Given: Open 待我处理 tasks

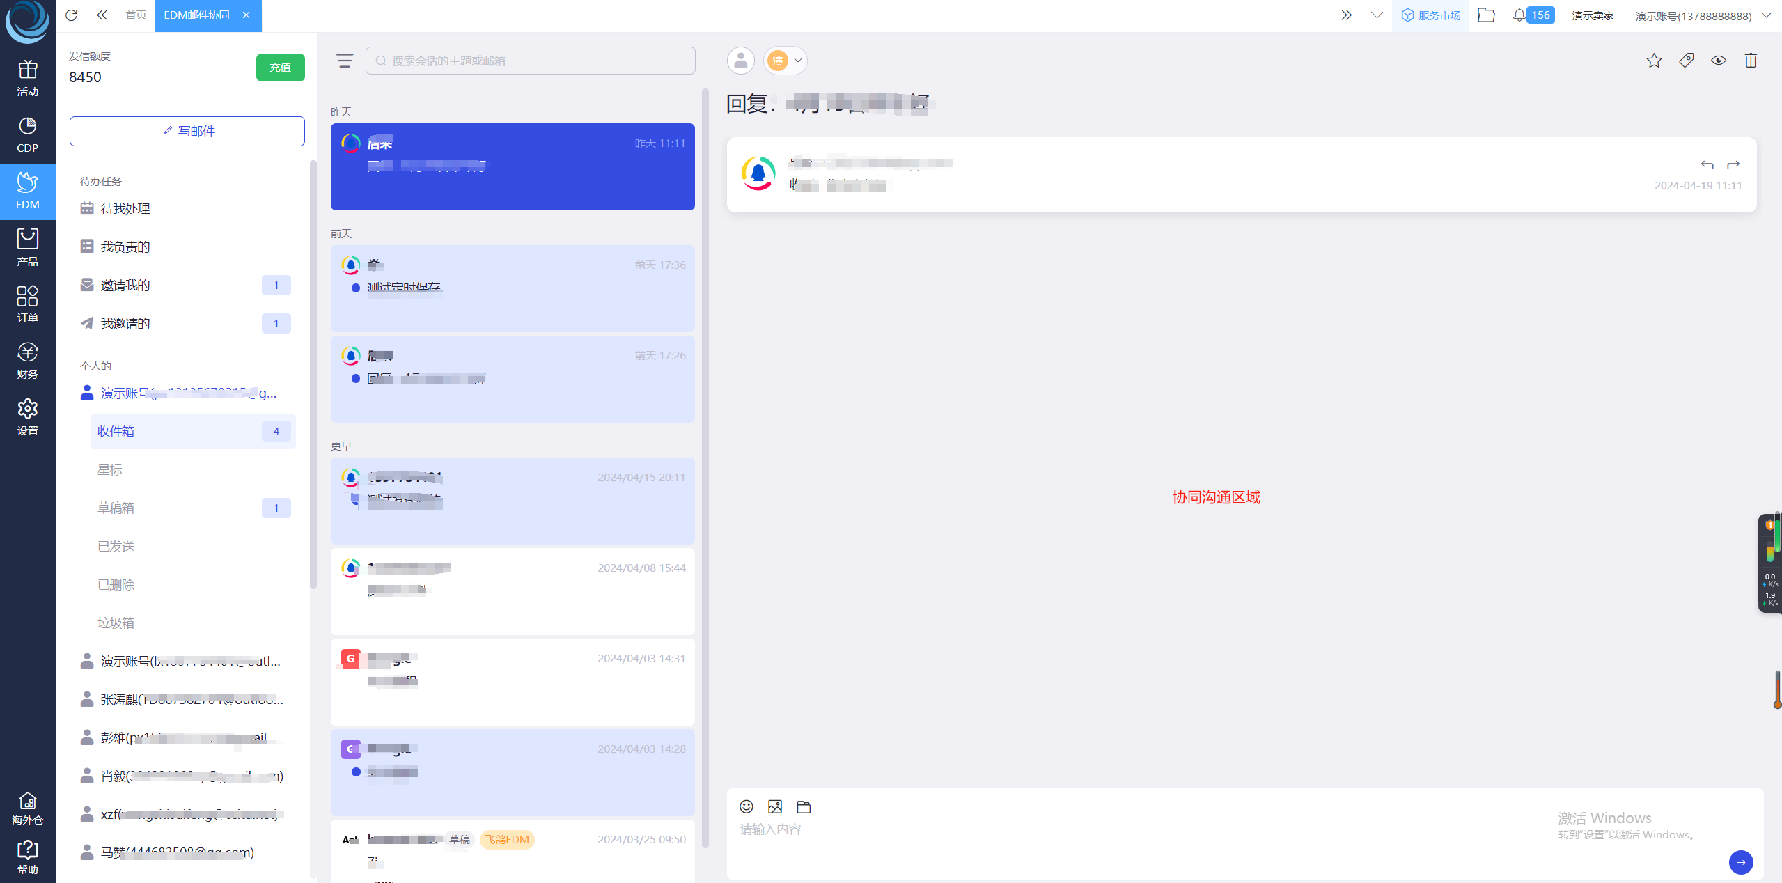Looking at the screenshot, I should [187, 209].
